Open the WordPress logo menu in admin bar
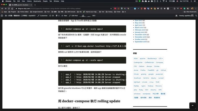 click(2, 16)
